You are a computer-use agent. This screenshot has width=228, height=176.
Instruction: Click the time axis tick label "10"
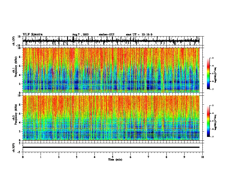(202, 157)
